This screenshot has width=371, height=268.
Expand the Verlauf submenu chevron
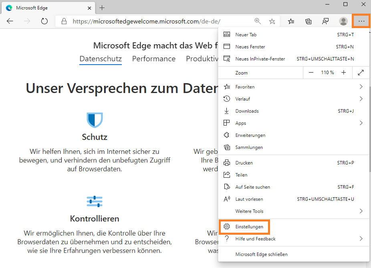(x=361, y=99)
